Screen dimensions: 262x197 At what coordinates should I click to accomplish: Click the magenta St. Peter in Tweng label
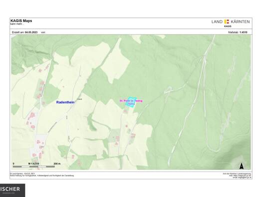(131, 101)
